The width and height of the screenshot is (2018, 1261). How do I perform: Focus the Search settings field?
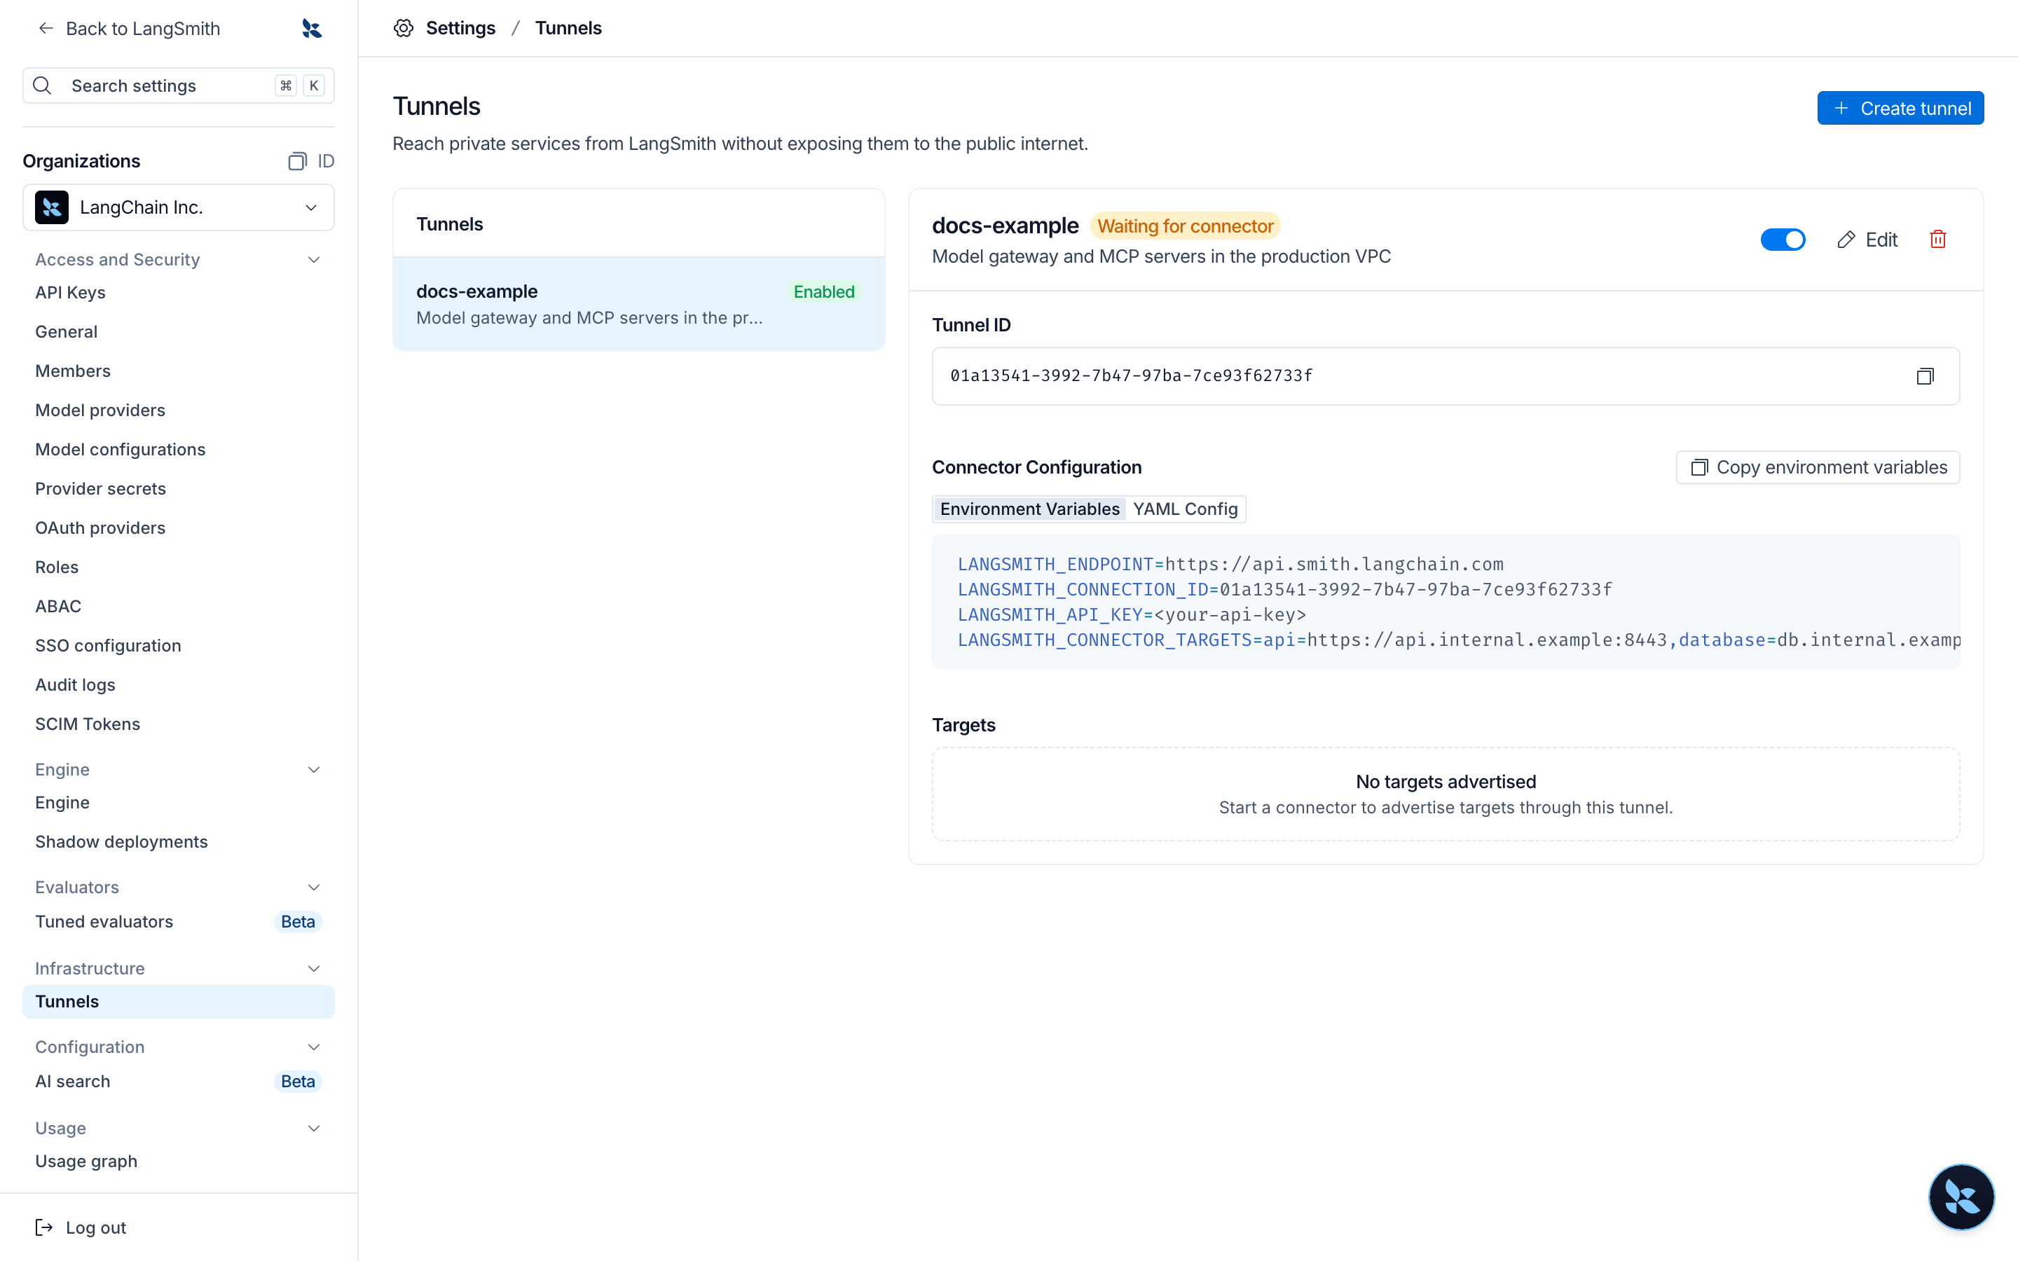click(x=179, y=86)
